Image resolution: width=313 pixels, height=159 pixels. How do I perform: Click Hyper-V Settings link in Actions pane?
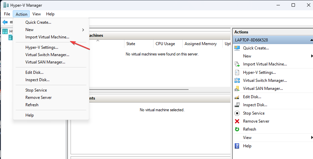[259, 72]
